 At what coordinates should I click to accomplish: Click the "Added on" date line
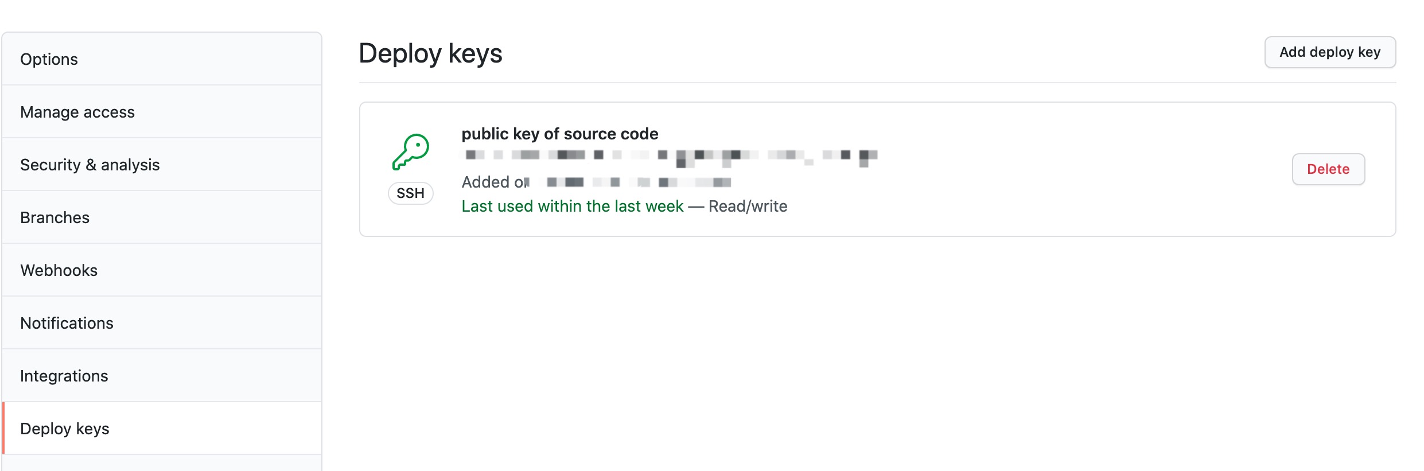[x=596, y=182]
